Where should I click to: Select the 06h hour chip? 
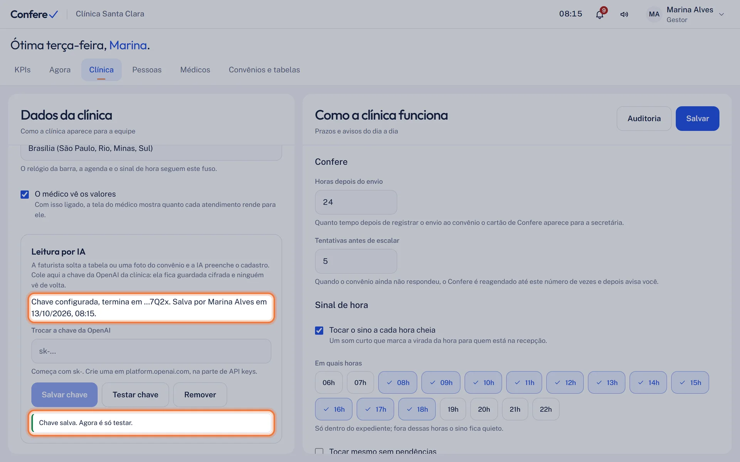[329, 382]
